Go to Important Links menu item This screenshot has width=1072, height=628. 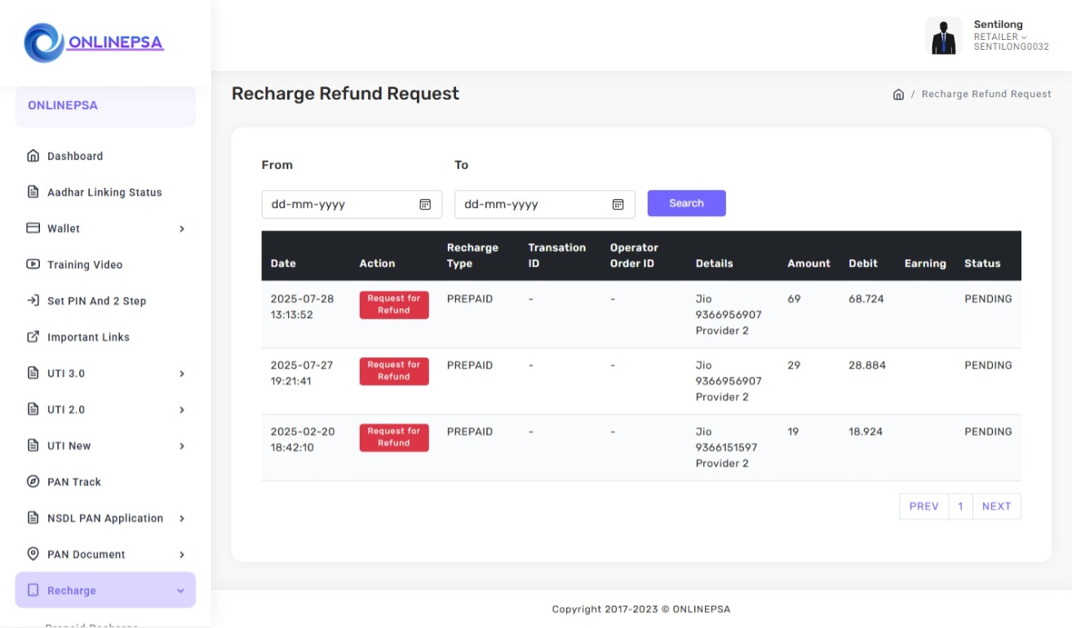[x=88, y=337]
